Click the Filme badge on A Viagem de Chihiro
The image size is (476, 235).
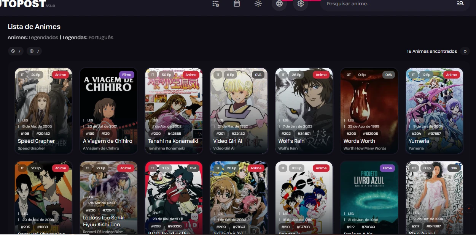pos(126,75)
